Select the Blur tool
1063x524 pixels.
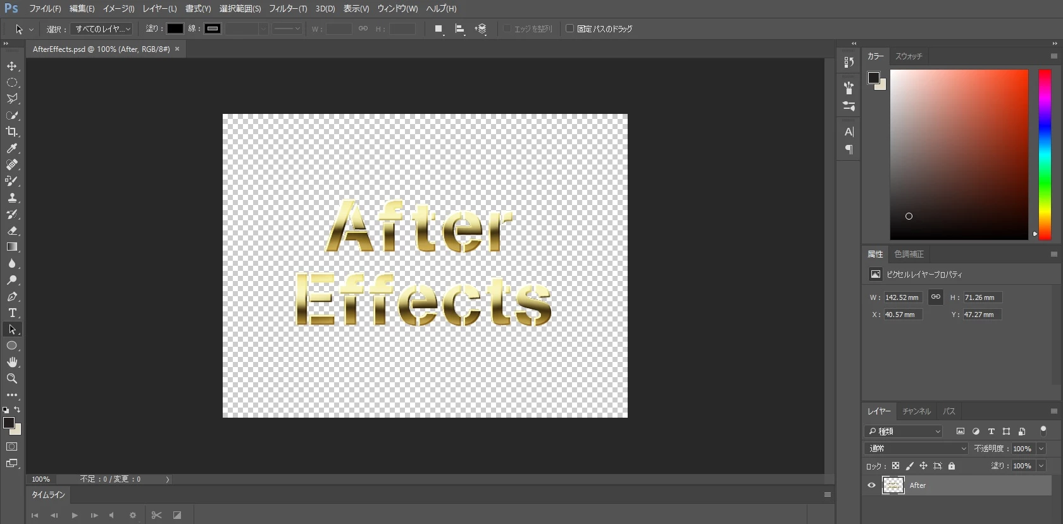pyautogui.click(x=12, y=263)
